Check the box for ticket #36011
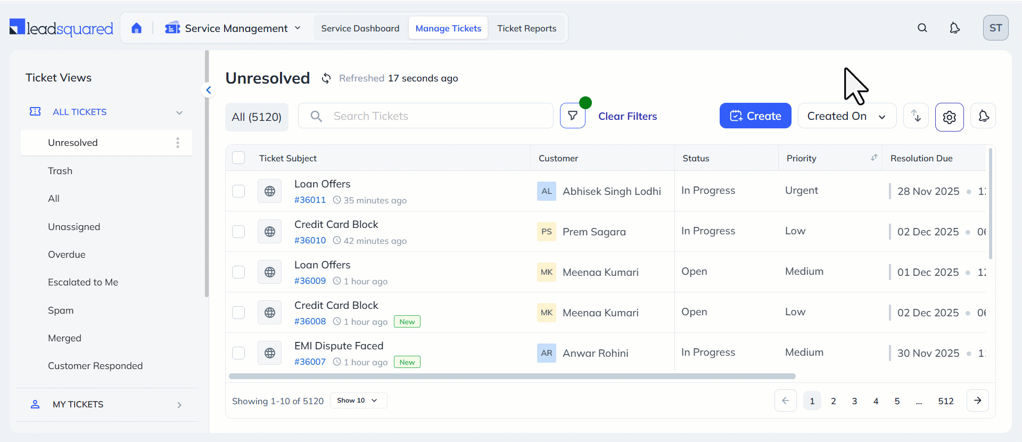 click(238, 191)
